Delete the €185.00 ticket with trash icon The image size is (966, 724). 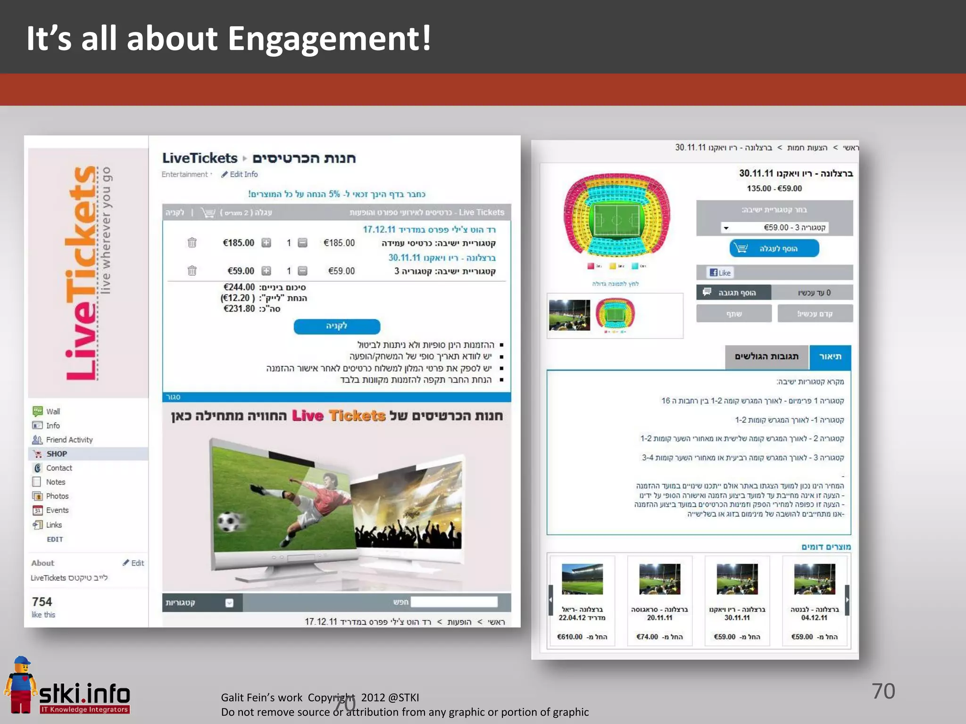pyautogui.click(x=192, y=243)
